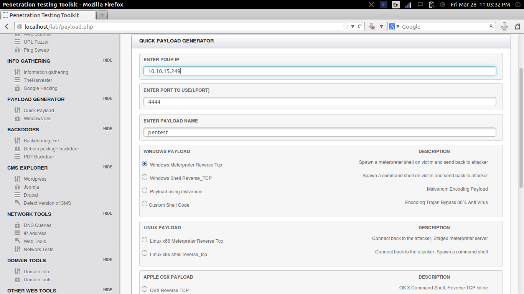Select Linux x86 Meterpreter Reverse Tcp

145,240
